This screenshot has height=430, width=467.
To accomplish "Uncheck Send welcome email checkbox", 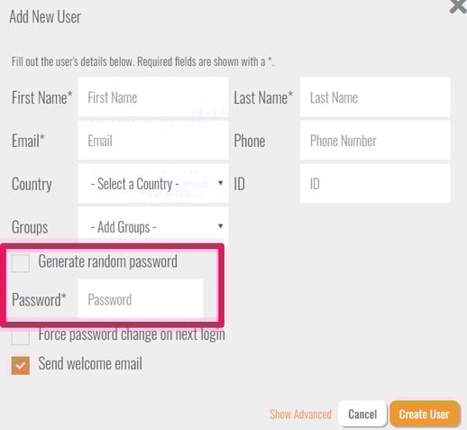I will 21,365.
